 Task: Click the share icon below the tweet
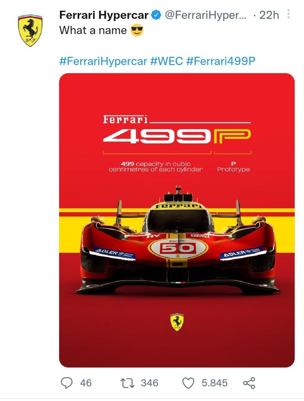point(249,383)
